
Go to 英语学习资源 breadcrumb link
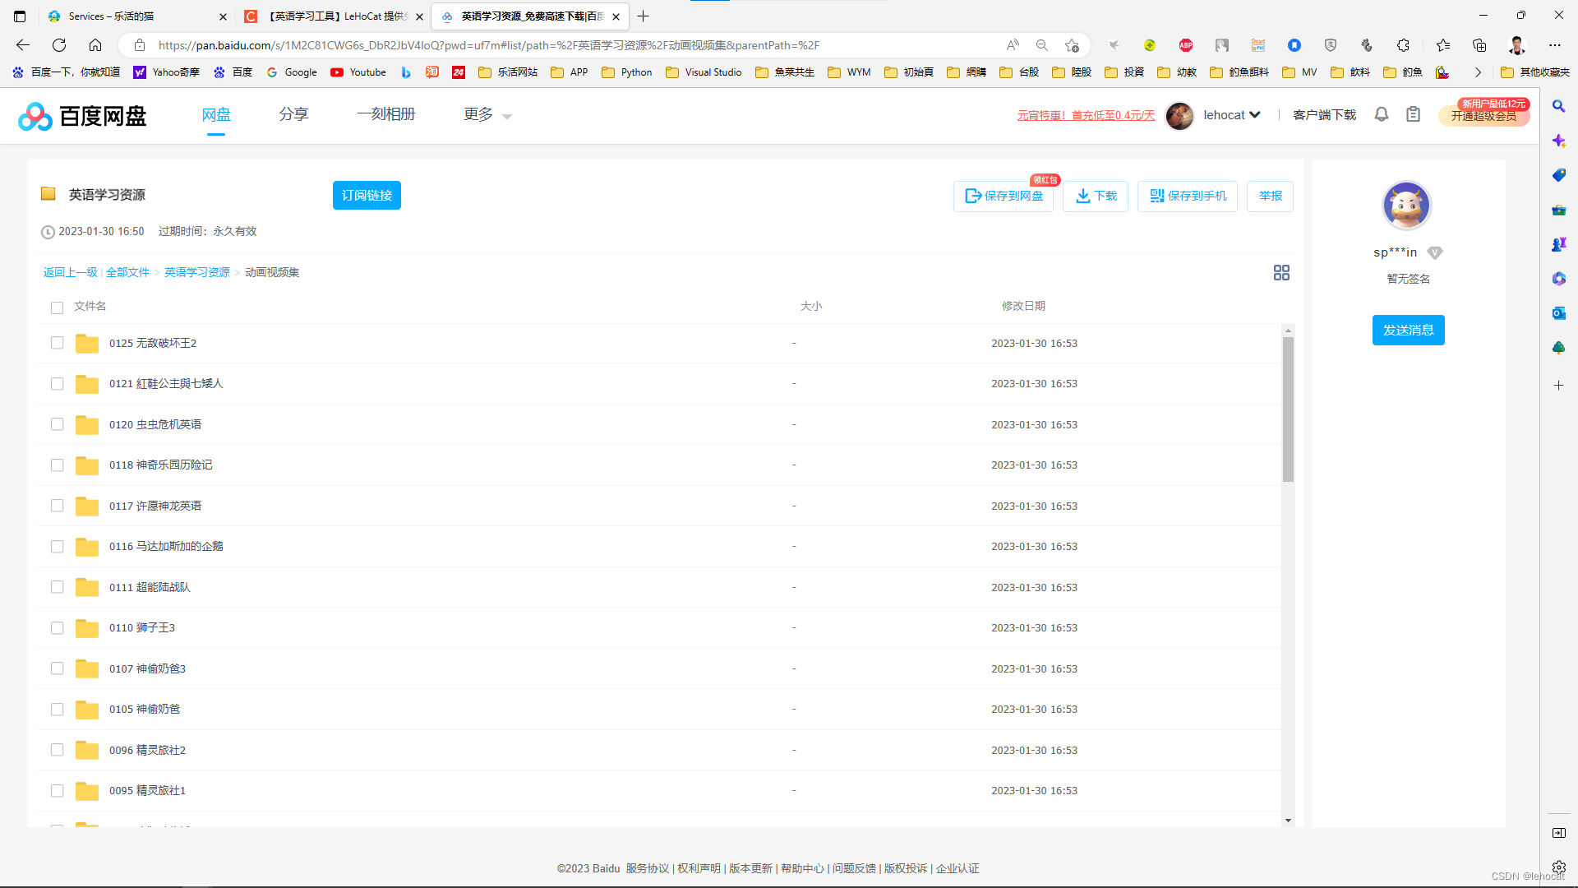coord(197,272)
